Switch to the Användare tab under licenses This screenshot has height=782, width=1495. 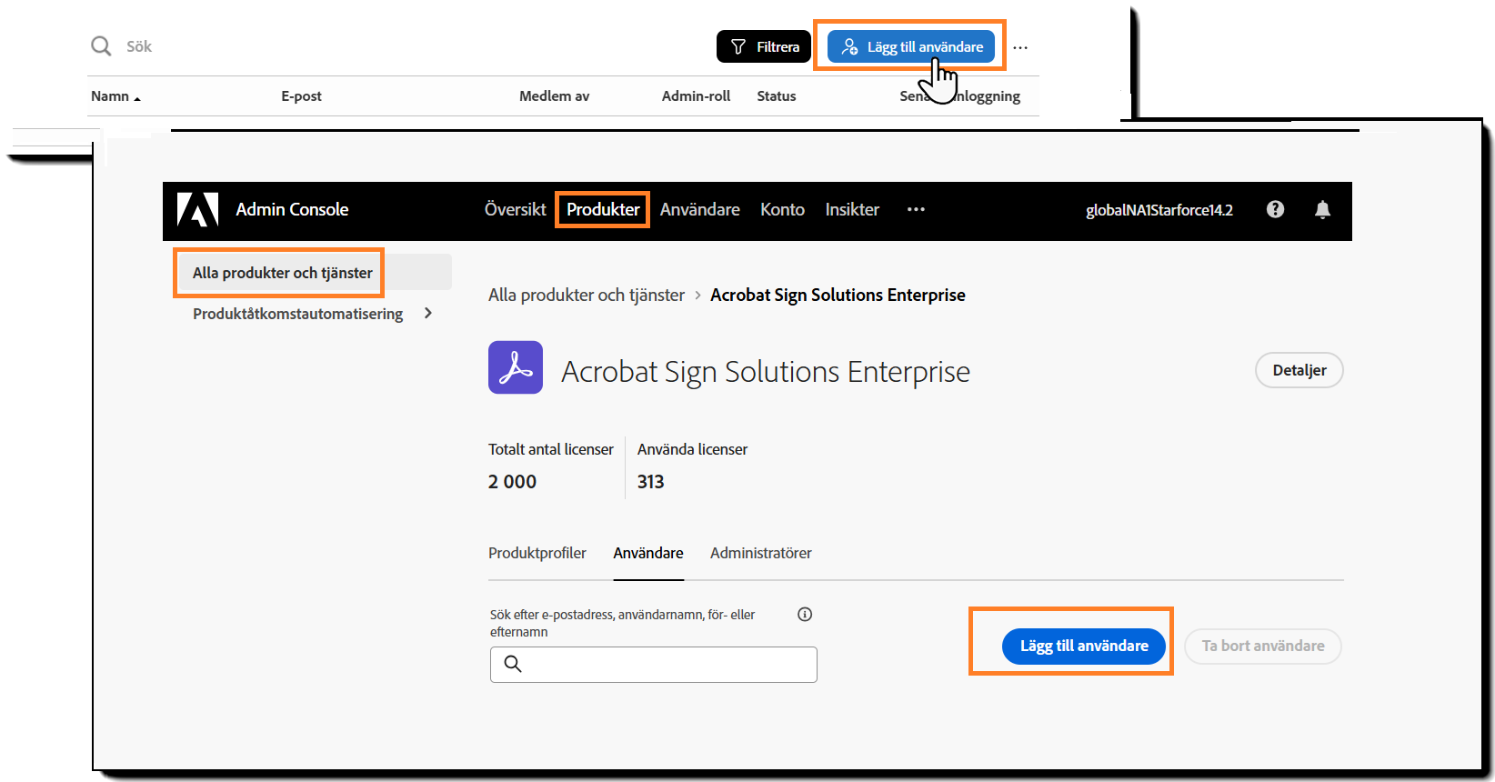point(648,553)
